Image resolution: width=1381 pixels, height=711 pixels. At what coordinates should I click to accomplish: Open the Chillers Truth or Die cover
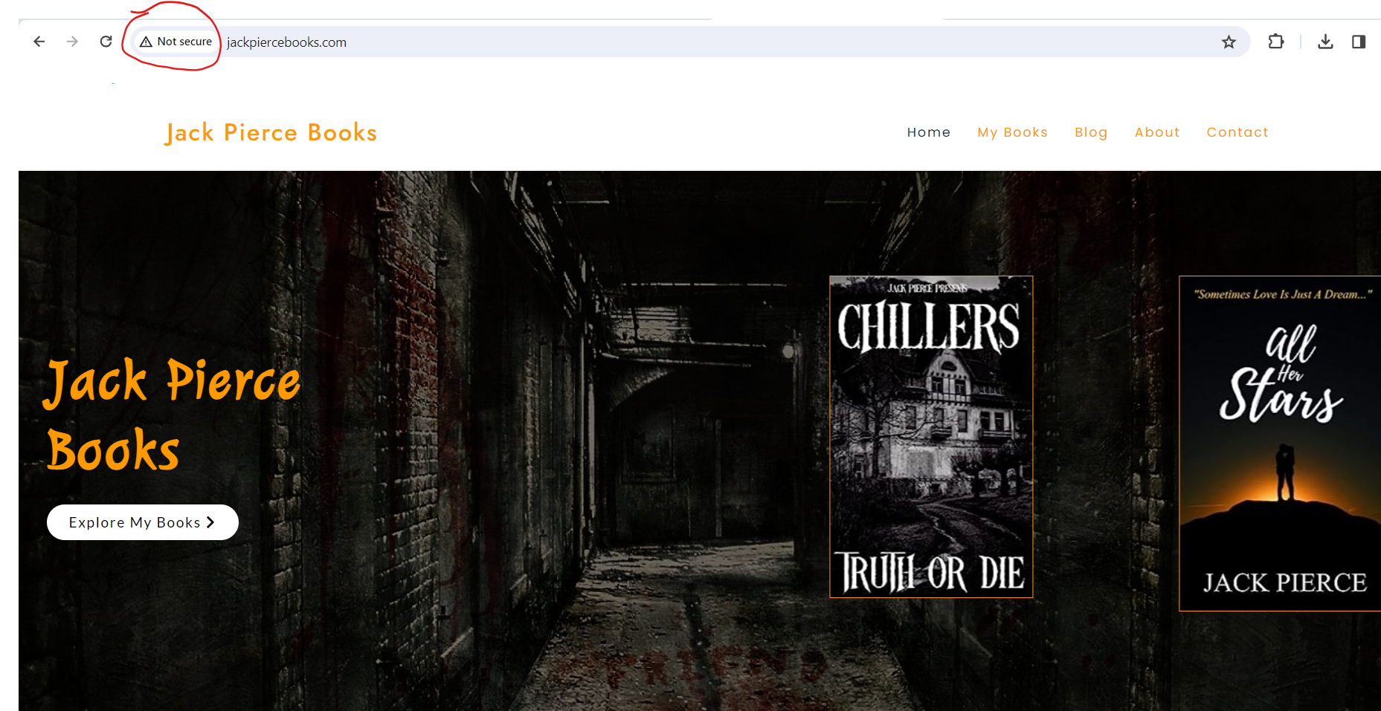(931, 437)
